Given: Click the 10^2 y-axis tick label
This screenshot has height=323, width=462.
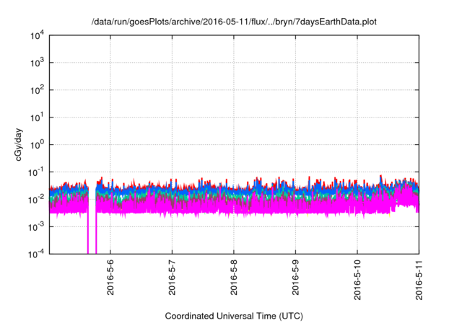Looking at the screenshot, I should (38, 90).
